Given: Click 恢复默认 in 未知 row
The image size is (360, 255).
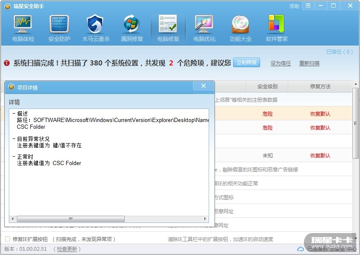Looking at the screenshot, I should click(320, 155).
